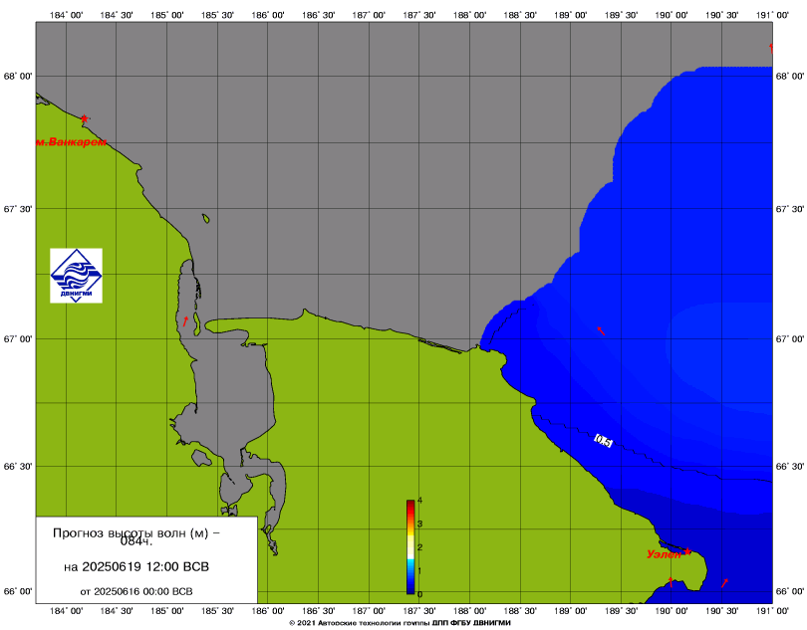
Task: Click the bottom axis label 186°30'
Action: 318,610
